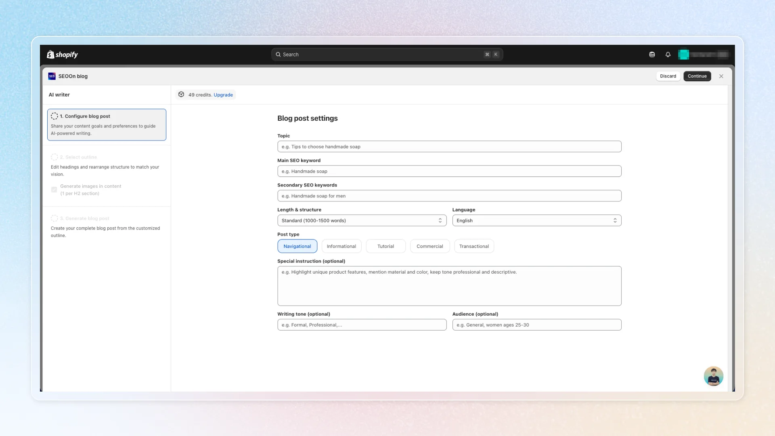Open step 1 Configure blog post
This screenshot has width=775, height=436.
point(107,125)
